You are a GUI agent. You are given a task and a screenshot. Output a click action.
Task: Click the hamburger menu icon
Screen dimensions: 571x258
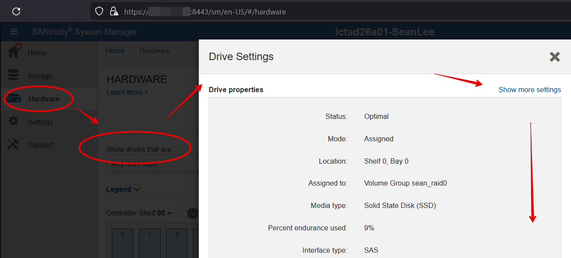pos(14,32)
